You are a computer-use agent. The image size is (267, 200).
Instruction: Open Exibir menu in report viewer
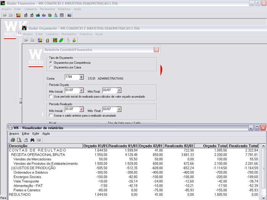click(35, 134)
